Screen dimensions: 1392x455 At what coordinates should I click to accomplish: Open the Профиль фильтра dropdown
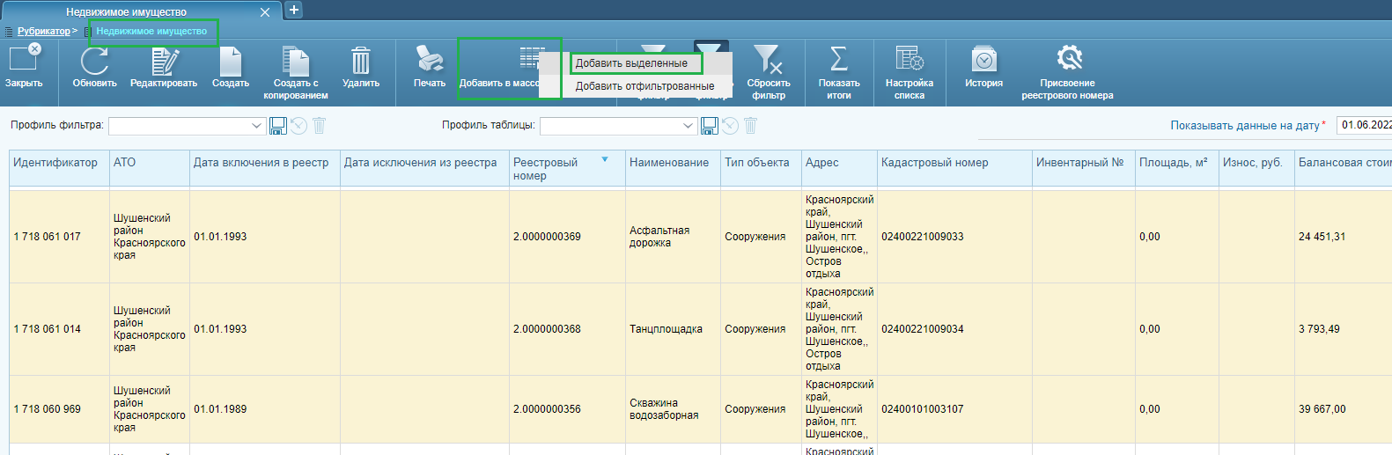[x=187, y=126]
